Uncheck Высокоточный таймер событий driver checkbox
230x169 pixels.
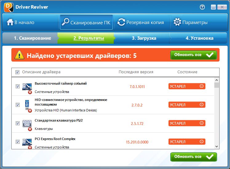click(x=18, y=86)
